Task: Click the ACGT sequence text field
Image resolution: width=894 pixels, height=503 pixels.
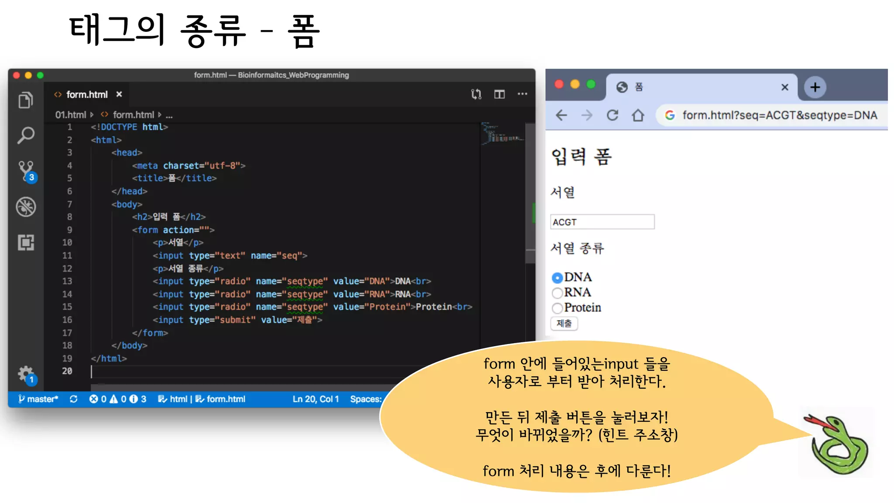Action: 602,222
